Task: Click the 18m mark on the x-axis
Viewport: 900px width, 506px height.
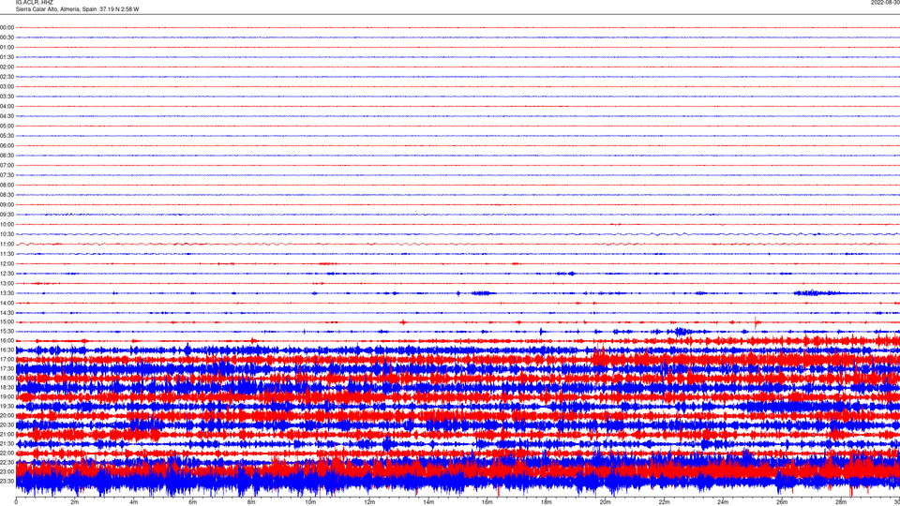Action: [546, 502]
